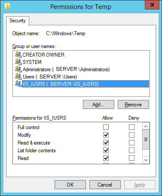Uncheck Allow for List folder contents
162x196 pixels.
pyautogui.click(x=106, y=150)
